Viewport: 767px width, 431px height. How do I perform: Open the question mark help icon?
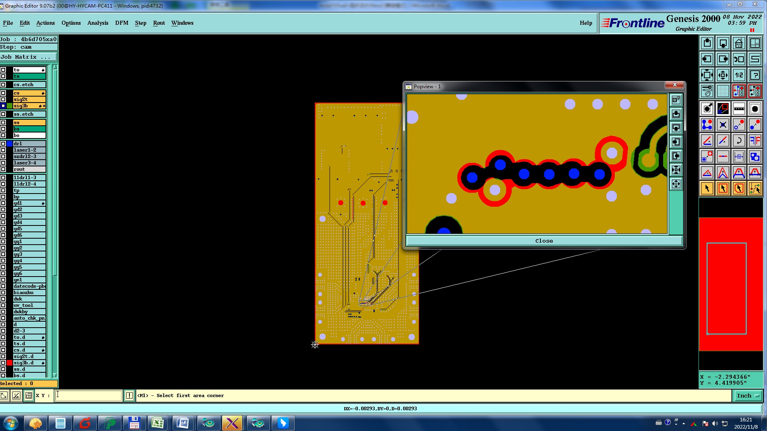[755, 75]
